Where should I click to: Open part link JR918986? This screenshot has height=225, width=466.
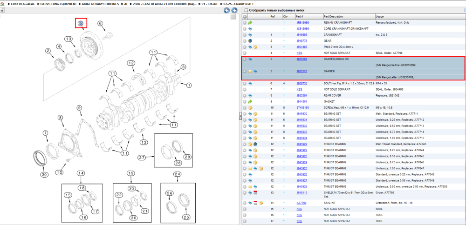click(302, 22)
